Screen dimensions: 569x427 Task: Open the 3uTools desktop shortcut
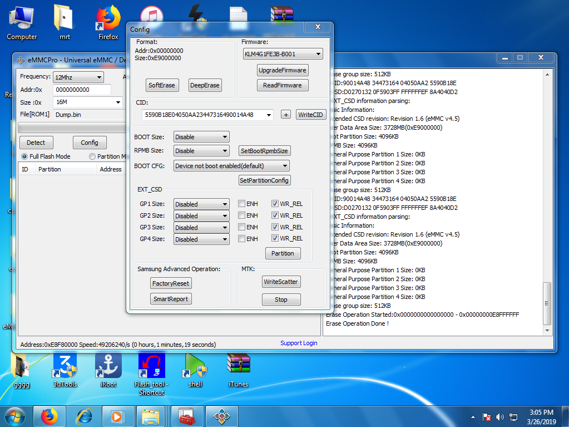tap(65, 370)
